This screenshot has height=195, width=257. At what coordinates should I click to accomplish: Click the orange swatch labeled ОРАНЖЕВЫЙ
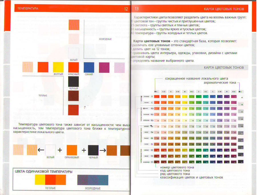click(72, 150)
